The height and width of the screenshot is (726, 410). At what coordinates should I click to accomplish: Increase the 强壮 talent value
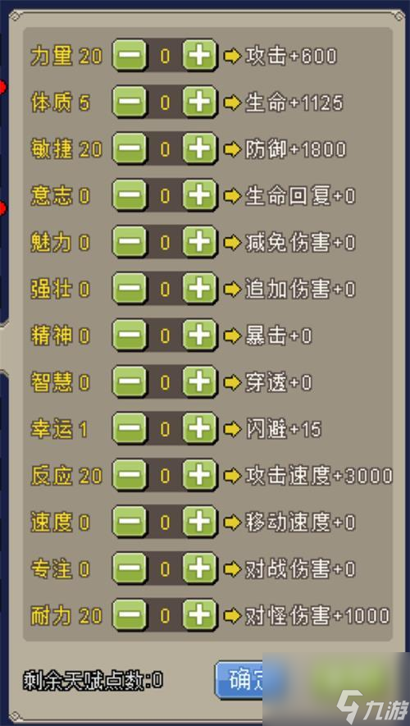[200, 290]
